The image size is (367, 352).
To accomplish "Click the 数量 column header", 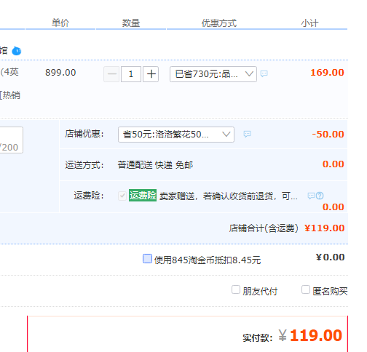I will click(131, 23).
